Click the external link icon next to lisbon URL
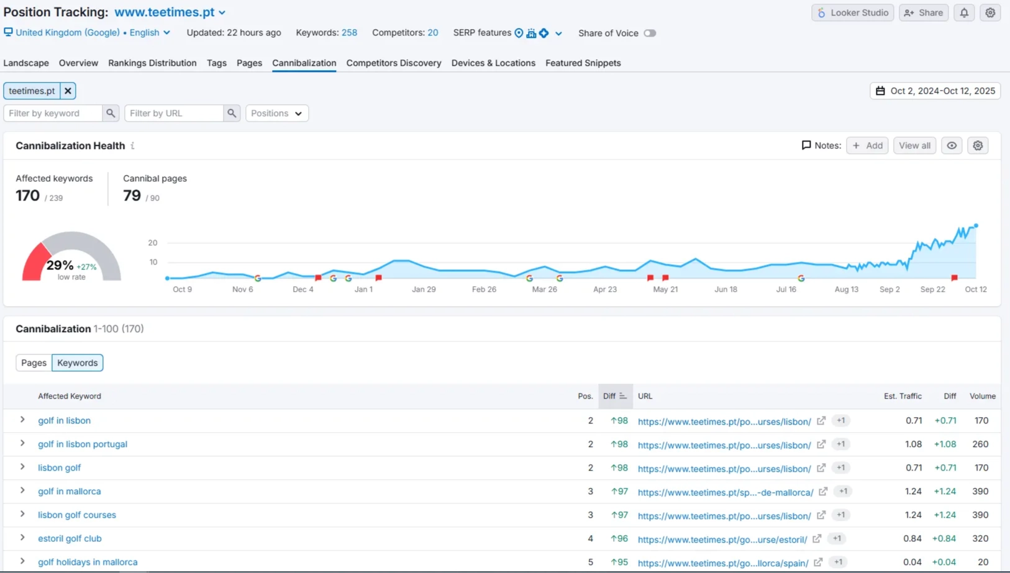The height and width of the screenshot is (573, 1010). 821,420
